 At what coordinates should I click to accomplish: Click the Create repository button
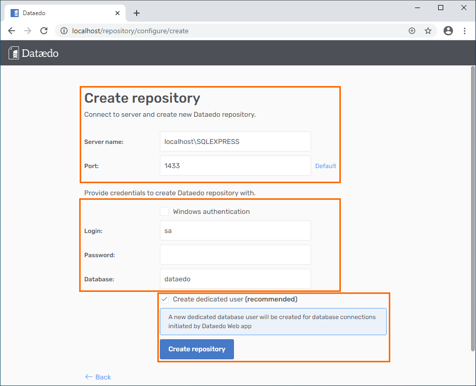pos(197,349)
